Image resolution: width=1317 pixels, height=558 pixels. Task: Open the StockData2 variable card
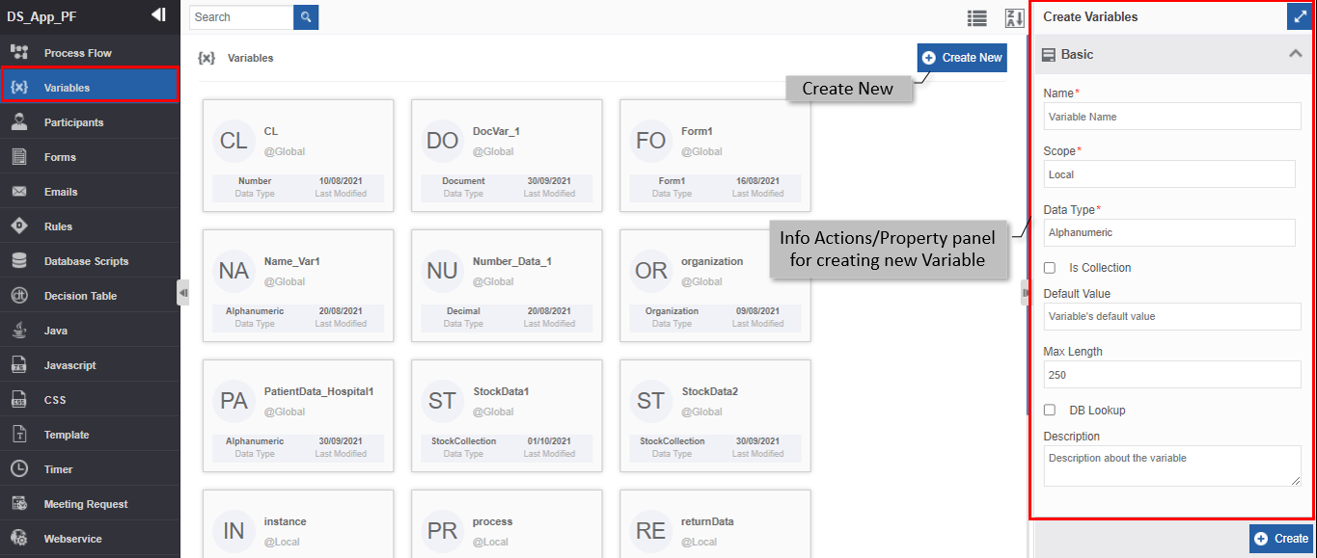pos(715,415)
